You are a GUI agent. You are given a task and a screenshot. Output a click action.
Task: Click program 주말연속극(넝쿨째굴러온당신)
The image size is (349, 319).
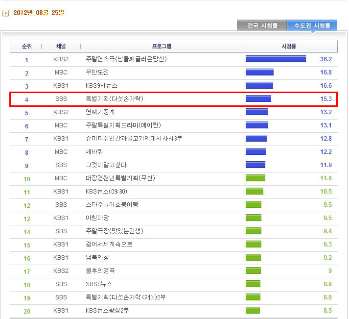click(x=126, y=59)
